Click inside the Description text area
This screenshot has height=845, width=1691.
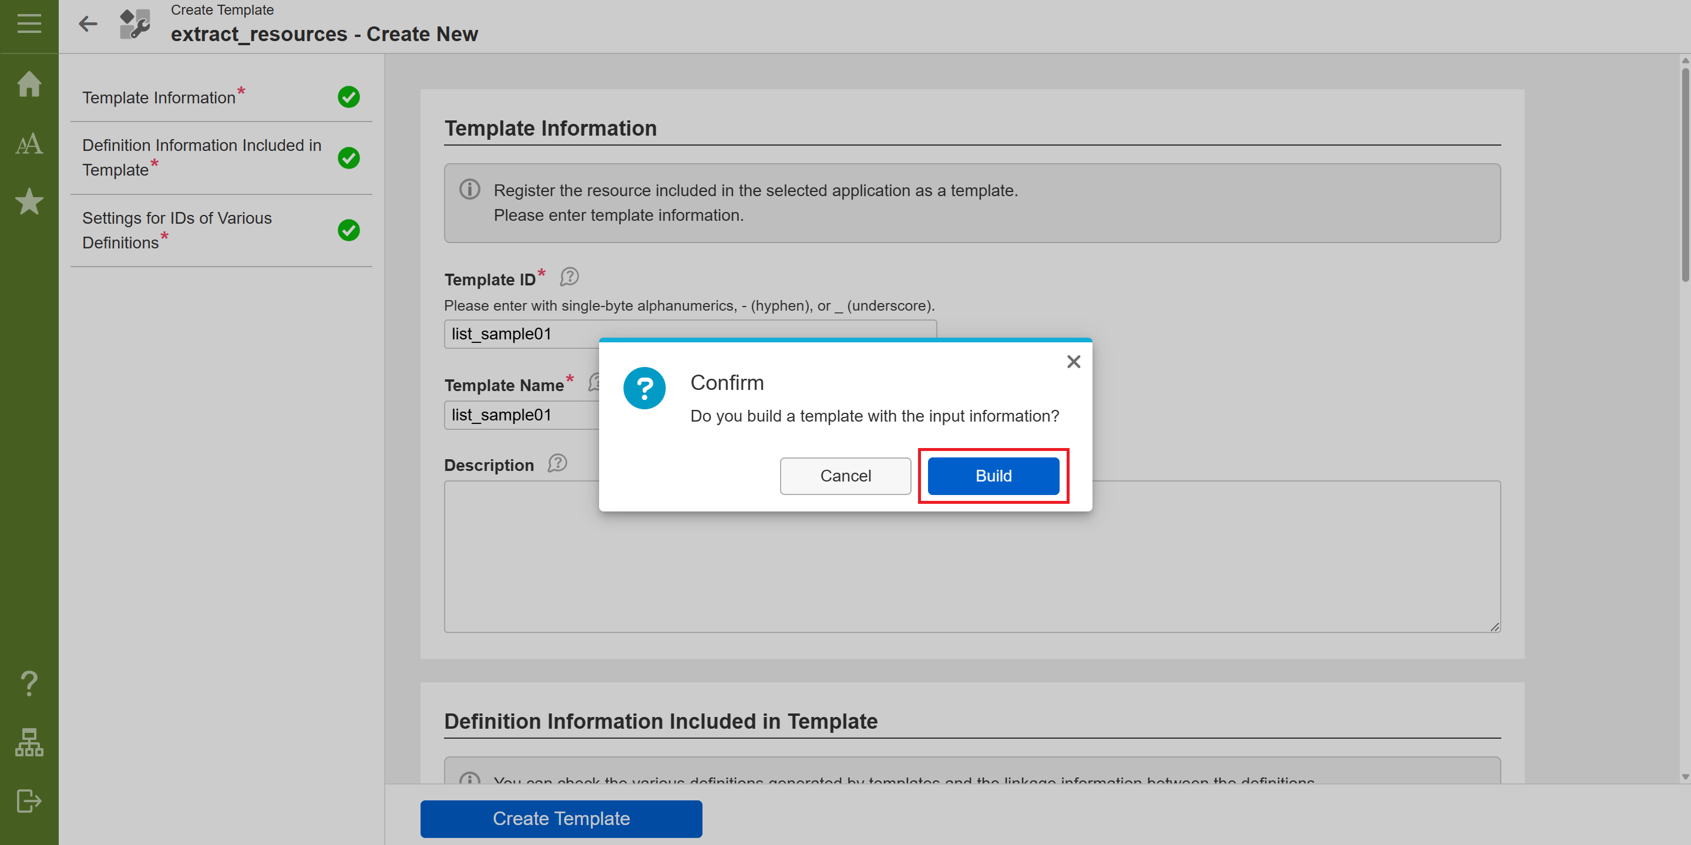[971, 571]
